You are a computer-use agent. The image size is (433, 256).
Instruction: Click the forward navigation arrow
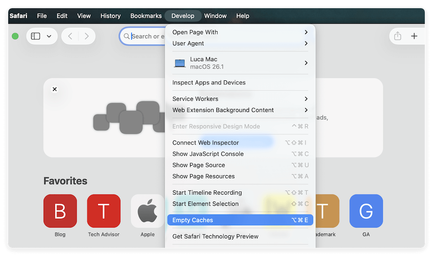point(87,36)
